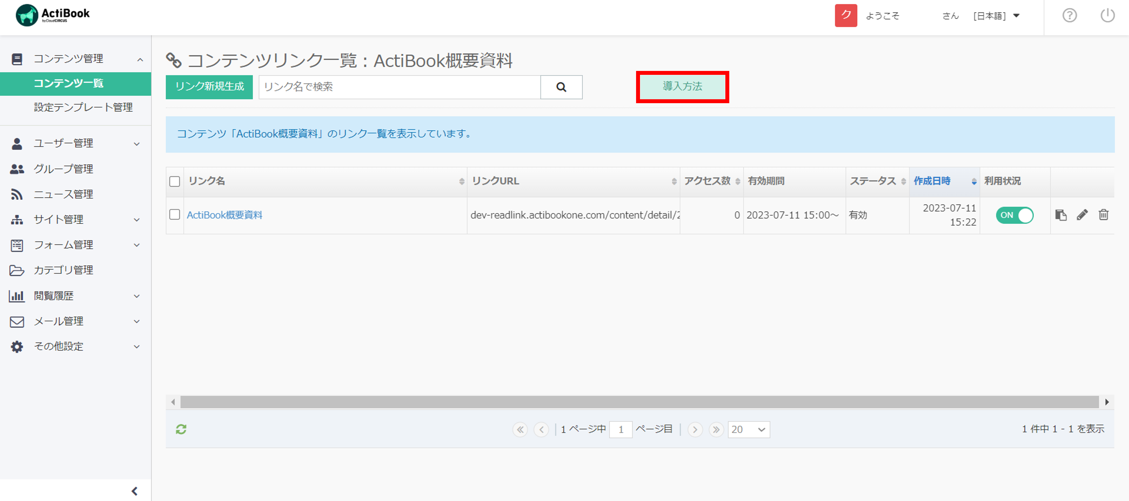
Task: Click the pencil edit icon in the row
Action: click(1082, 215)
